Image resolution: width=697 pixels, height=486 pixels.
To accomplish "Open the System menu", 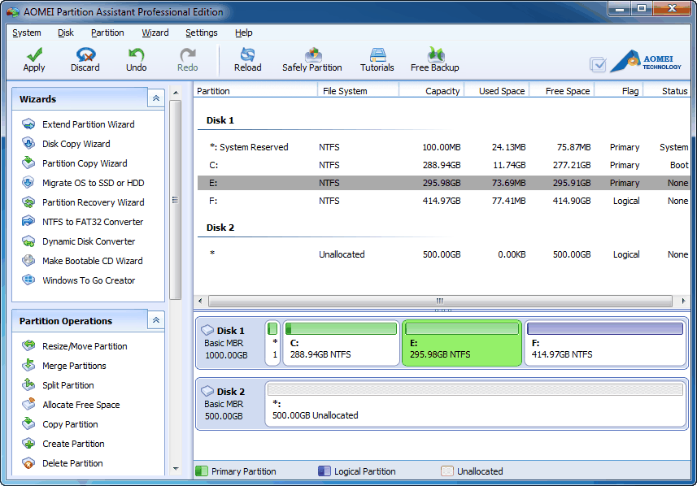I will (x=27, y=33).
